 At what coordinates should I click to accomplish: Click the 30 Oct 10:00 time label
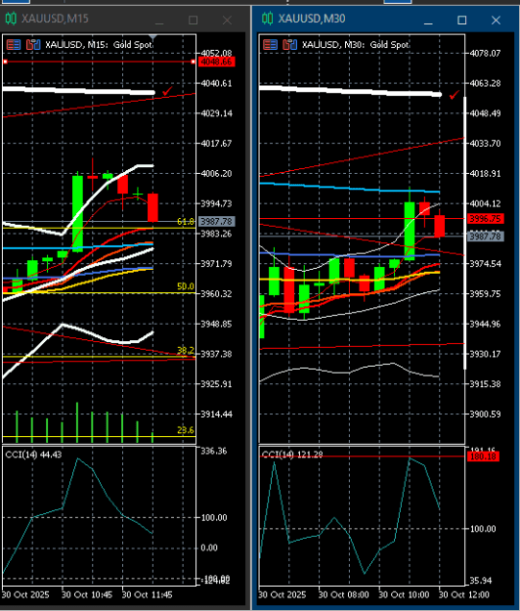point(404,595)
